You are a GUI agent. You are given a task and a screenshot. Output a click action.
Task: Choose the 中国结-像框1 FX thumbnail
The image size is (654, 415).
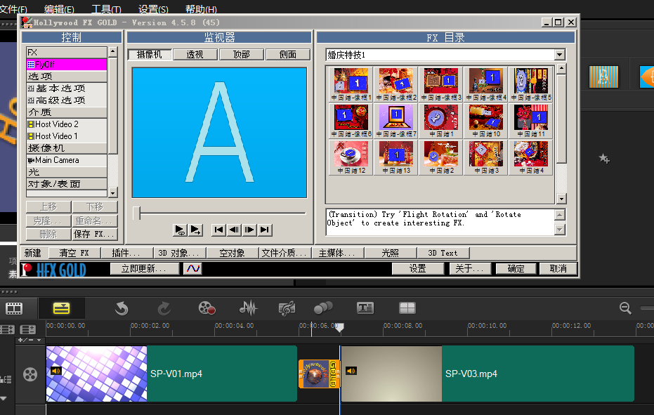point(351,84)
